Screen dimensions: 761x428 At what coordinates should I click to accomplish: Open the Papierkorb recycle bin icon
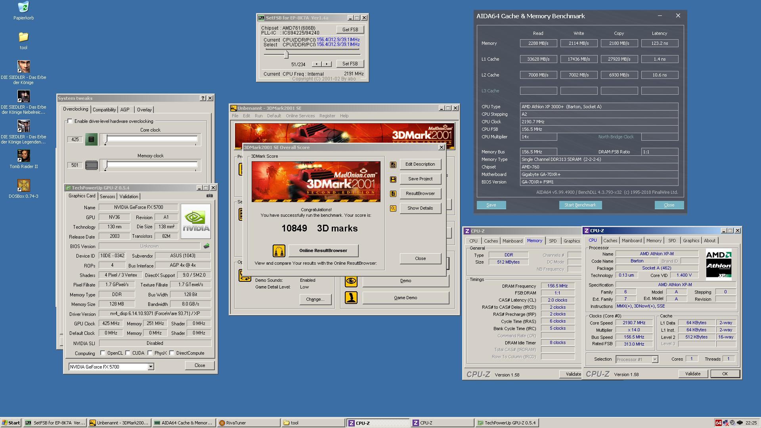[23, 7]
